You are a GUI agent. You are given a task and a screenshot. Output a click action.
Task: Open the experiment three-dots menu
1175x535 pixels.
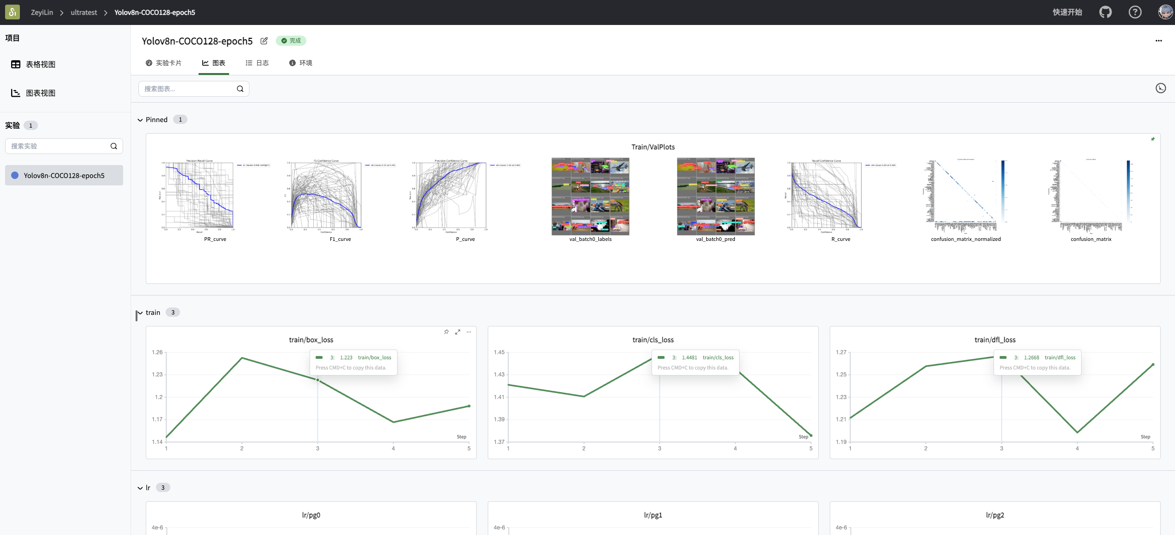click(1158, 41)
